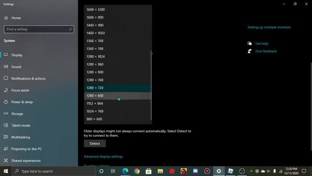The height and width of the screenshot is (176, 312).
Task: Choose 1440 × 900 resolution
Action: tap(117, 25)
